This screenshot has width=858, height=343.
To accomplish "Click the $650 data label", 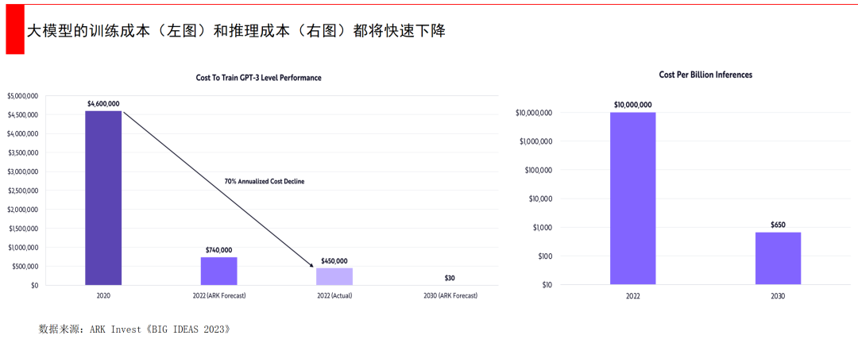I will [x=778, y=225].
